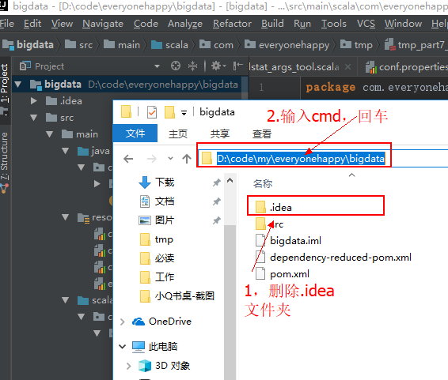This screenshot has height=380, width=448.
Task: Open the 共享 ribbon tab
Action: pos(220,134)
